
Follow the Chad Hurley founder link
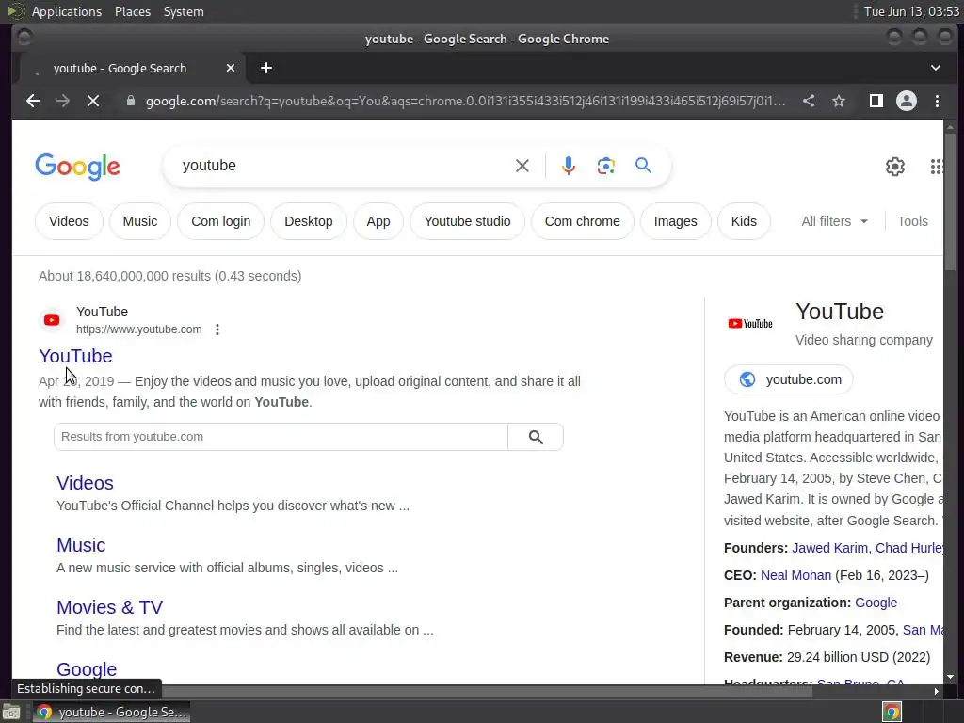pos(909,548)
